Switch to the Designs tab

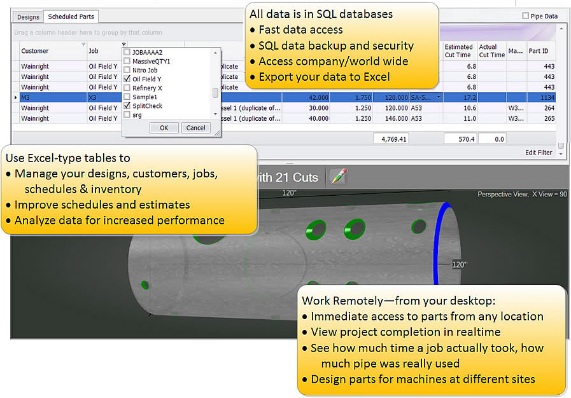[28, 17]
